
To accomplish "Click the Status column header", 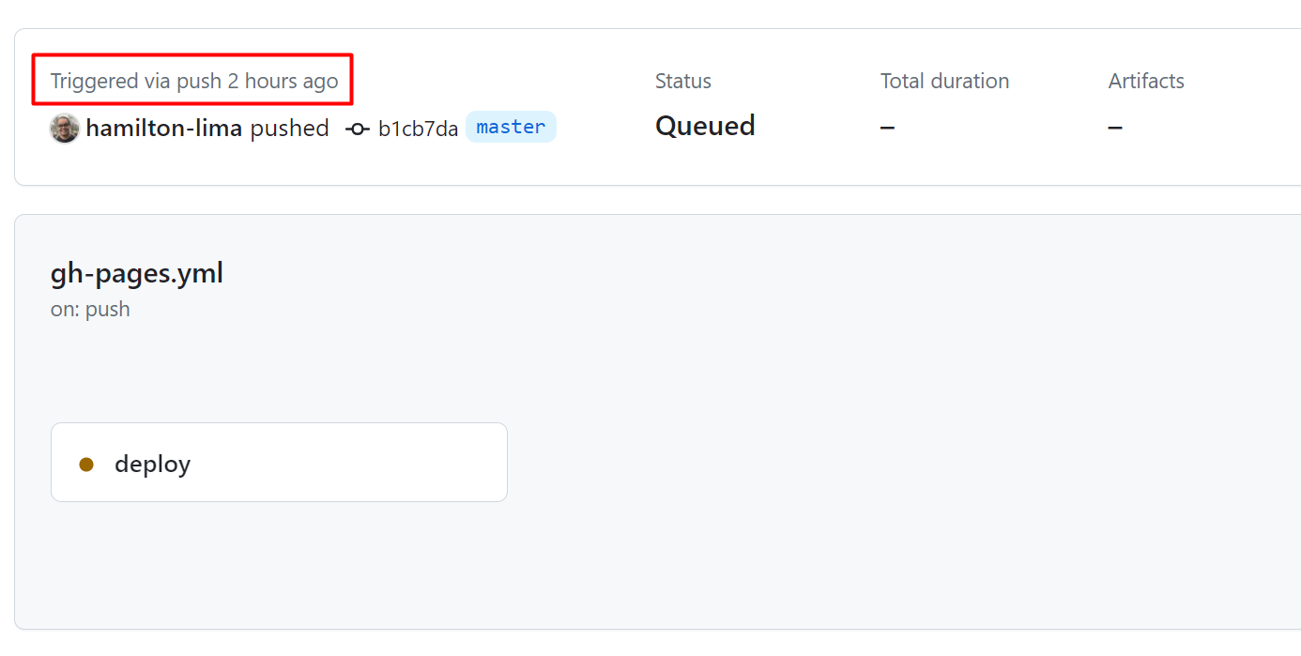I will (682, 81).
